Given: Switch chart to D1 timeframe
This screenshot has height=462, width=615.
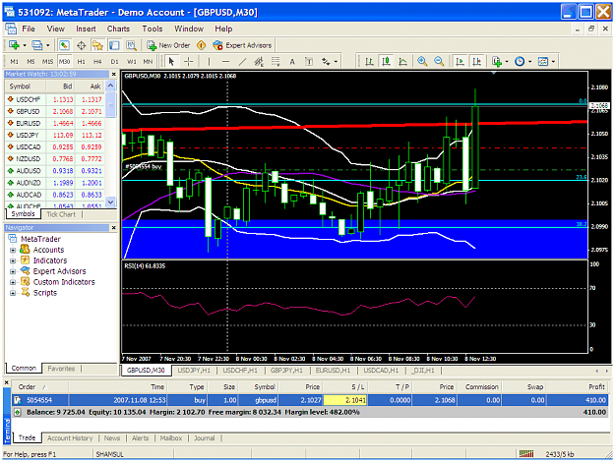Looking at the screenshot, I should [x=114, y=62].
